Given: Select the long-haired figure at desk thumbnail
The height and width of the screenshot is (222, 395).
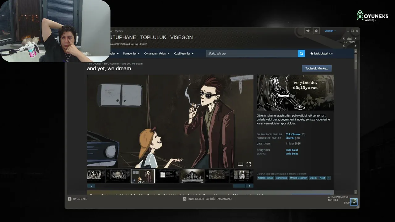Looking at the screenshot, I should [192, 176].
